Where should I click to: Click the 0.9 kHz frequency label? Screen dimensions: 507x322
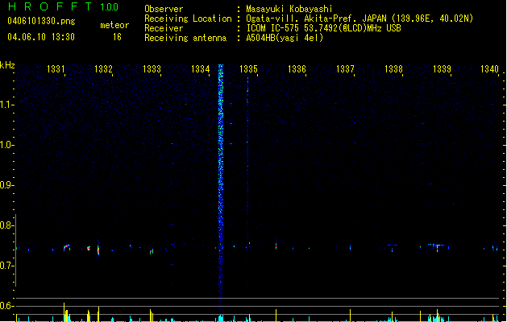click(6, 185)
